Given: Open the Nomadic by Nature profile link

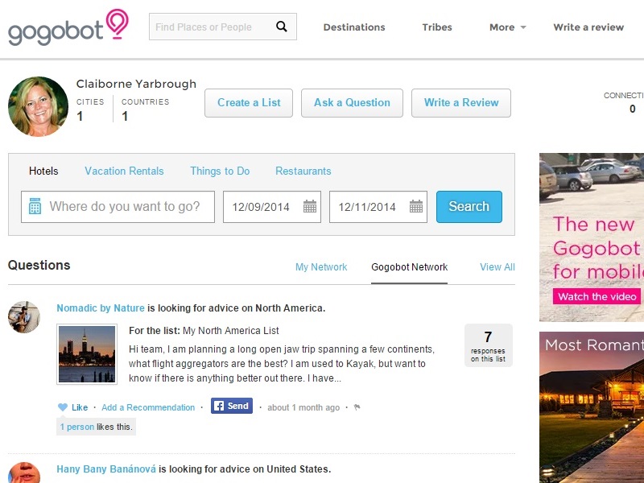Looking at the screenshot, I should [101, 308].
